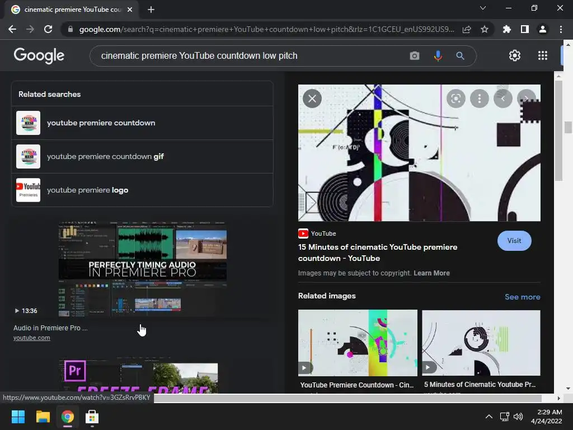Search by image camera icon

pos(415,56)
